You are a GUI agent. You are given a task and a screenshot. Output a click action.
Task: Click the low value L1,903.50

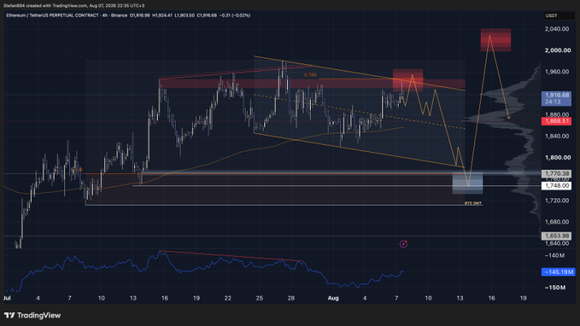click(185, 15)
